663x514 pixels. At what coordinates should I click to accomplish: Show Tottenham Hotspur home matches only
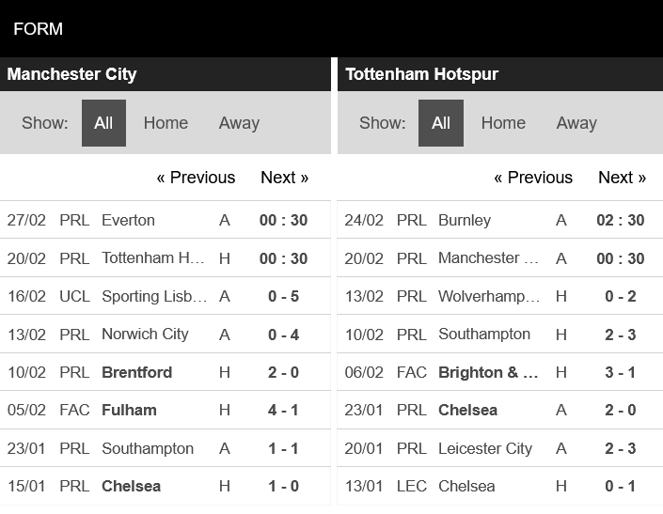[x=503, y=123]
